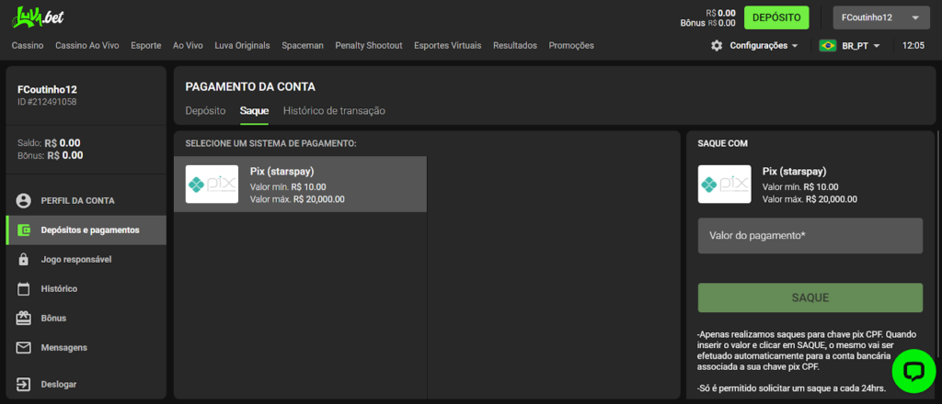The width and height of the screenshot is (942, 404).
Task: Click the Configurações gear icon
Action: click(717, 45)
